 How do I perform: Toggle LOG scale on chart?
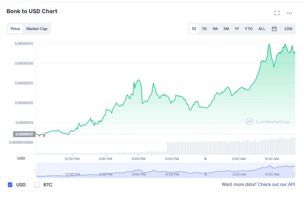tap(288, 29)
